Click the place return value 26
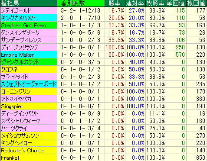Screen dimensions: 207x161 202,32
